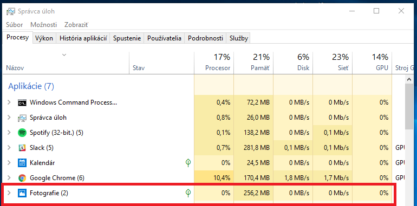Click the green leaf icon beside Fotografie
Image resolution: width=417 pixels, height=206 pixels.
[x=188, y=193]
